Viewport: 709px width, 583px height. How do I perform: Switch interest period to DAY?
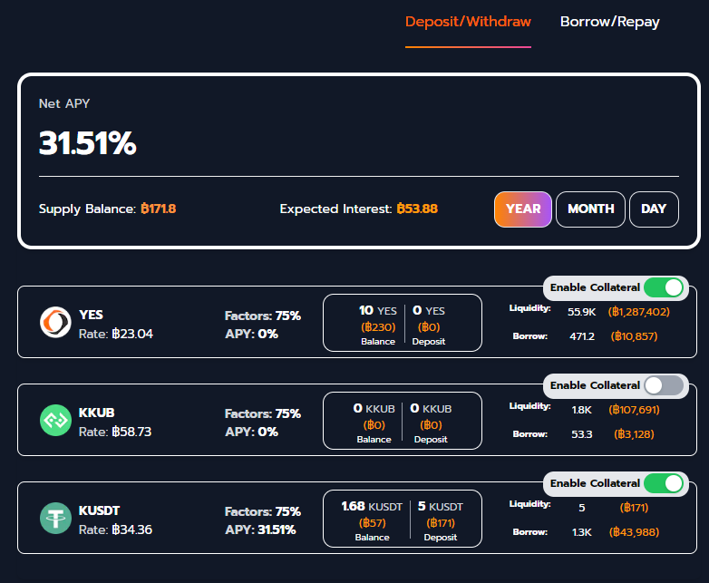[x=654, y=209]
